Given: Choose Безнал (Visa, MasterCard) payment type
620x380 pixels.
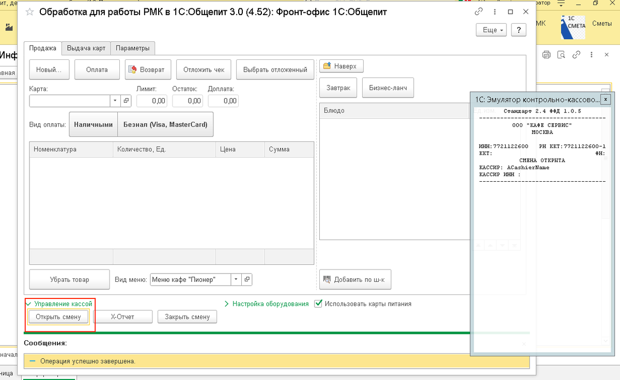Looking at the screenshot, I should [165, 124].
